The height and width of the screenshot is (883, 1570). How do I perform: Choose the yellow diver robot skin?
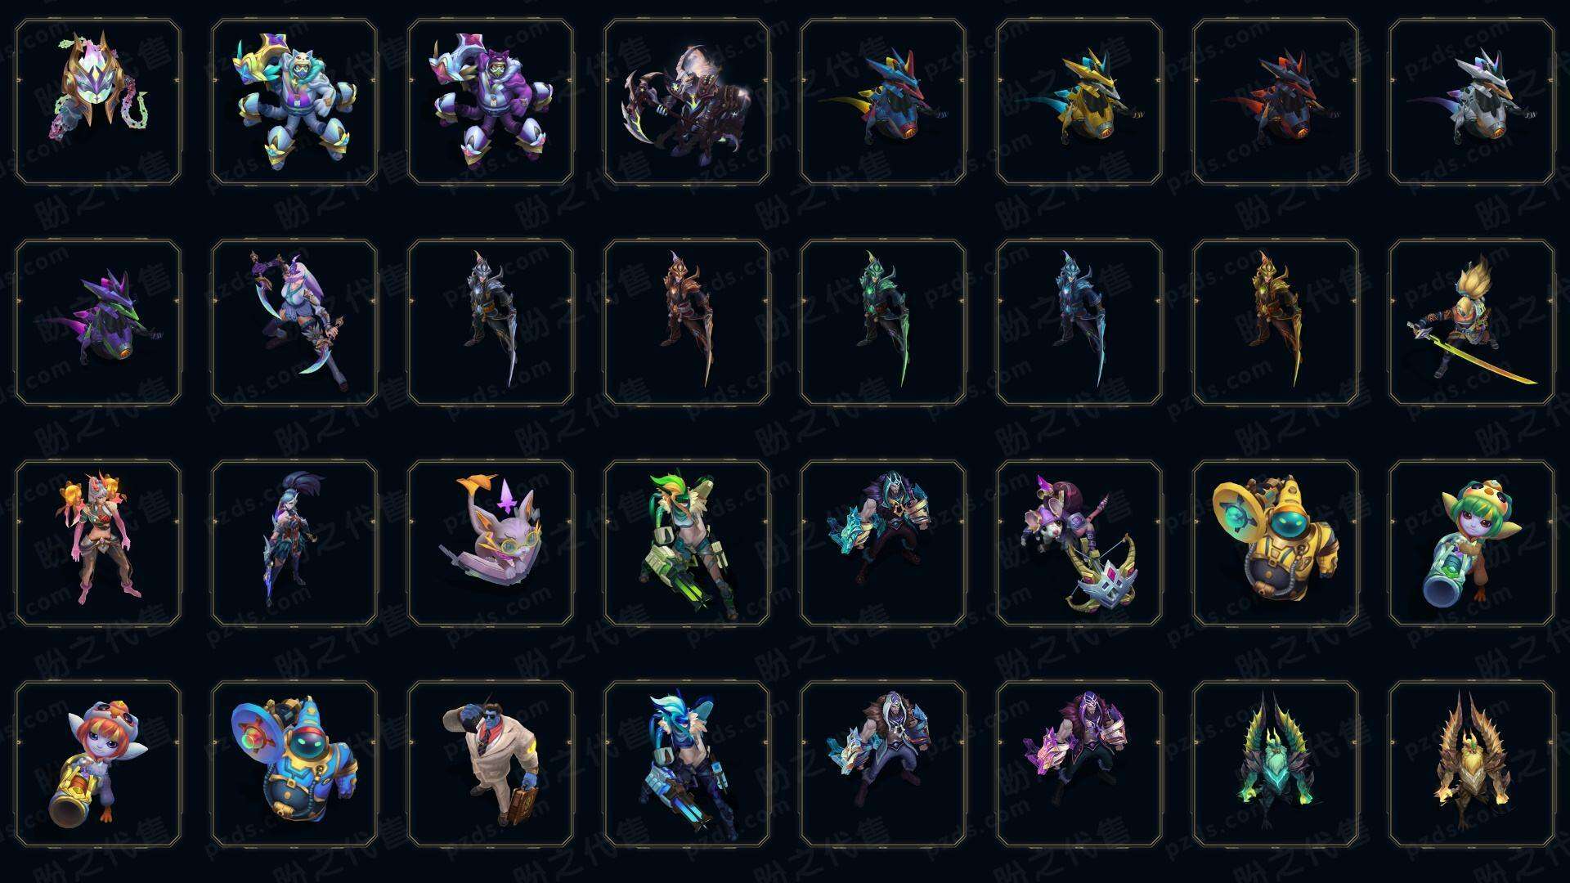(1276, 544)
